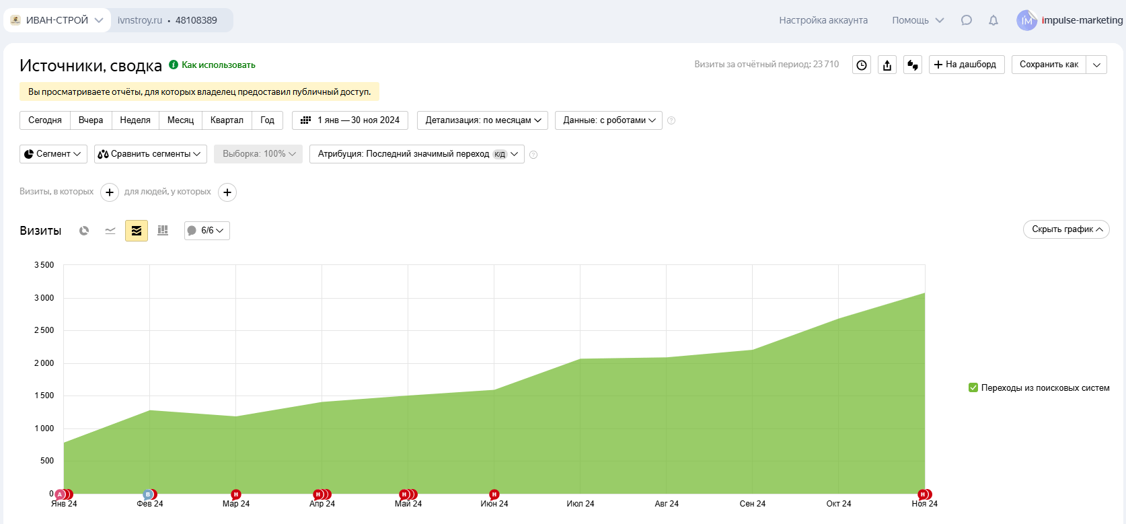Open the 'Атрибуция: Последний значимый переход' dropdown
Screen dimensions: 1126x524
coord(416,154)
